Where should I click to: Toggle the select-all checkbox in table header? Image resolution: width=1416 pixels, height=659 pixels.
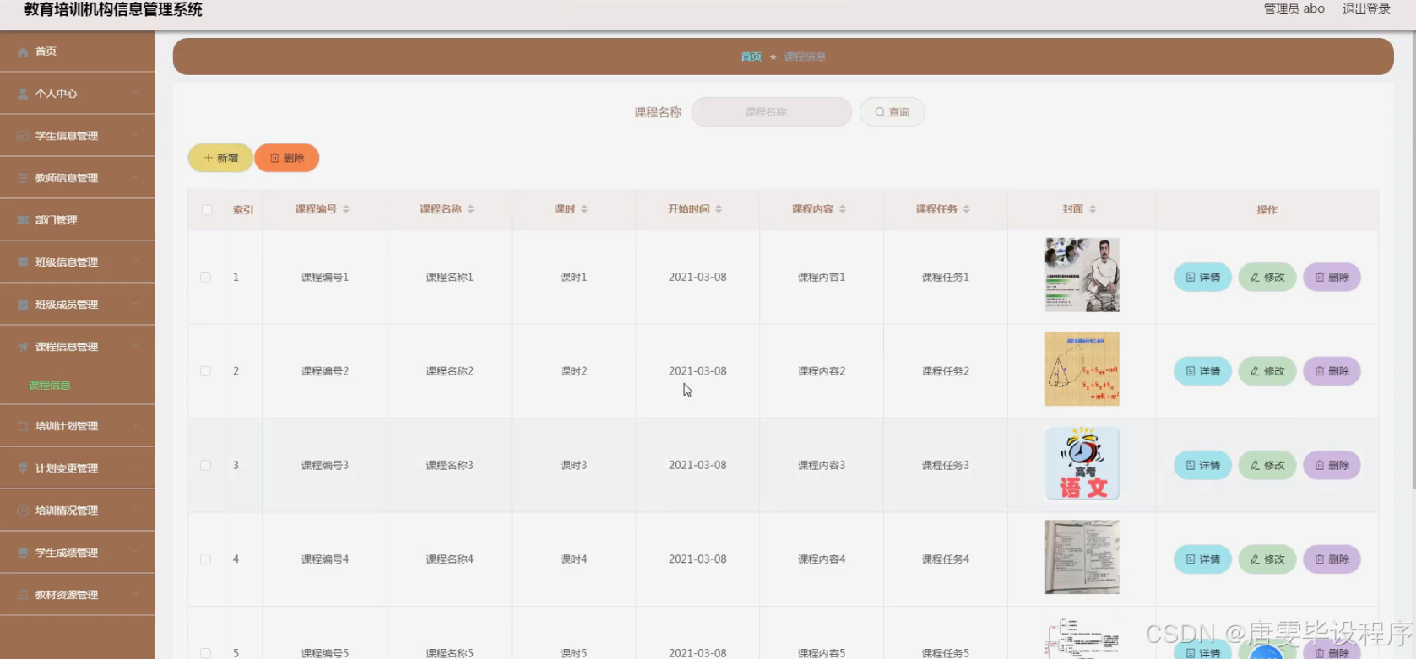[x=207, y=209]
